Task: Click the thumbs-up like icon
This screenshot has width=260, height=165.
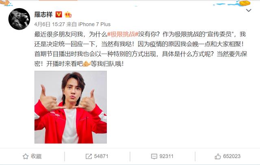Action: point(218,156)
